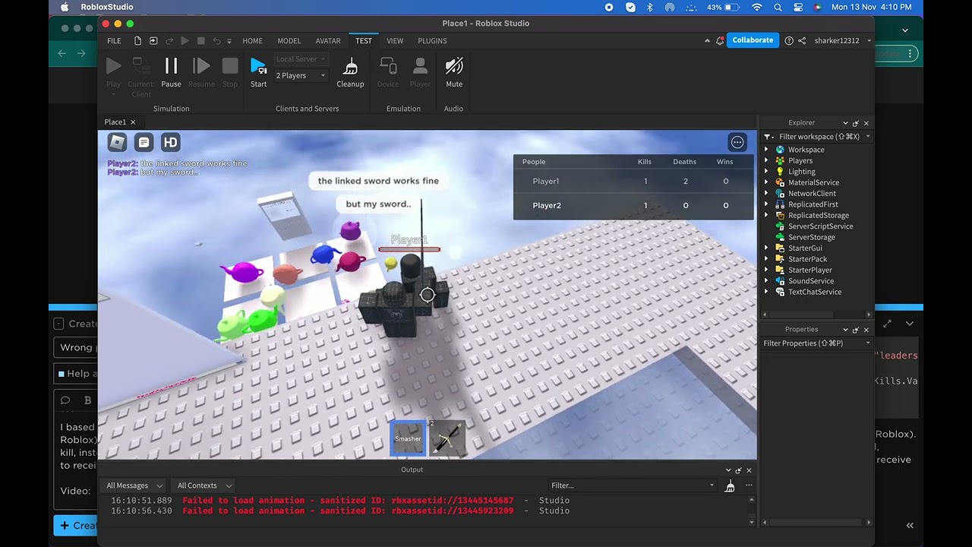Screen dimensions: 972x547
Task: Open the Roblox menu icon in viewport
Action: pos(117,142)
